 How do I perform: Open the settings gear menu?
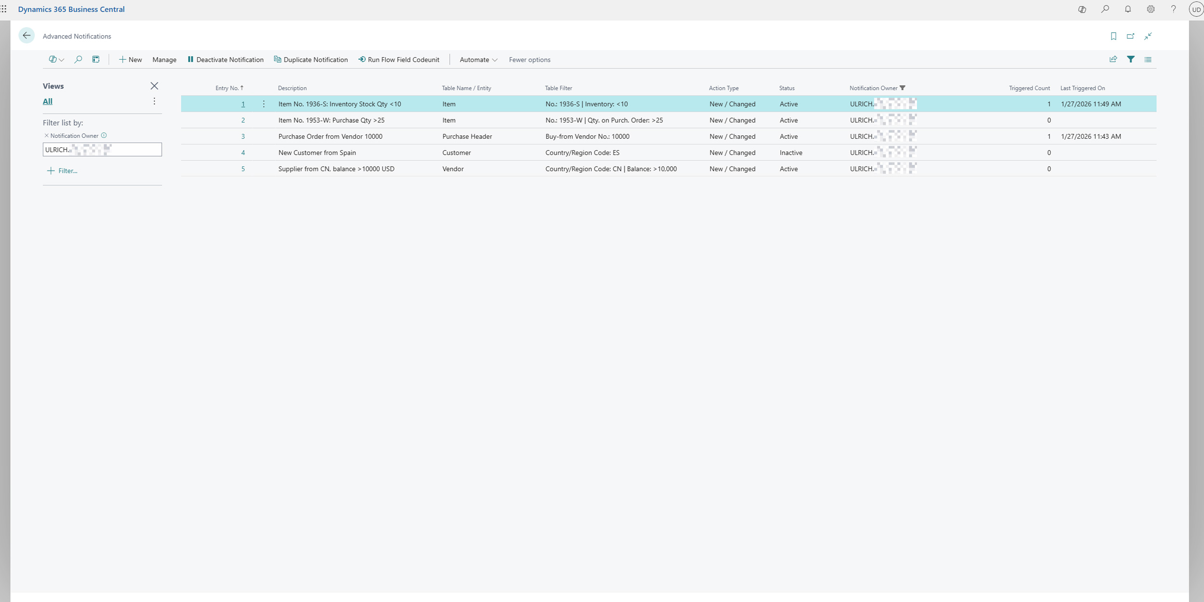[x=1151, y=9]
